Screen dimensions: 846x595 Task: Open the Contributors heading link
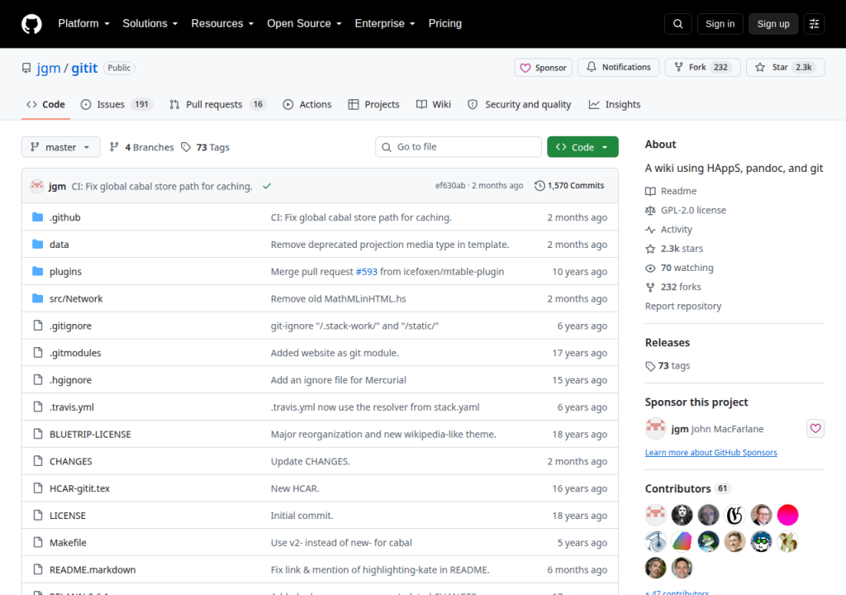[687, 488]
